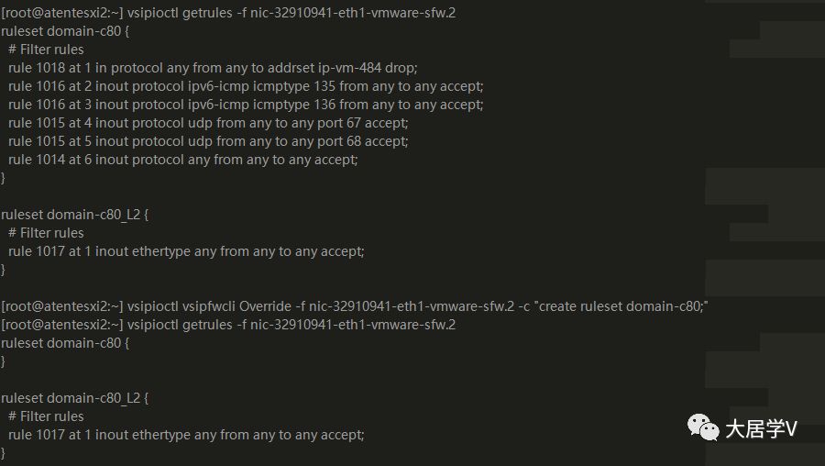Screen dimensions: 825x466
Task: Click rule 1016 icmptype 136 line
Action: pyautogui.click(x=246, y=105)
